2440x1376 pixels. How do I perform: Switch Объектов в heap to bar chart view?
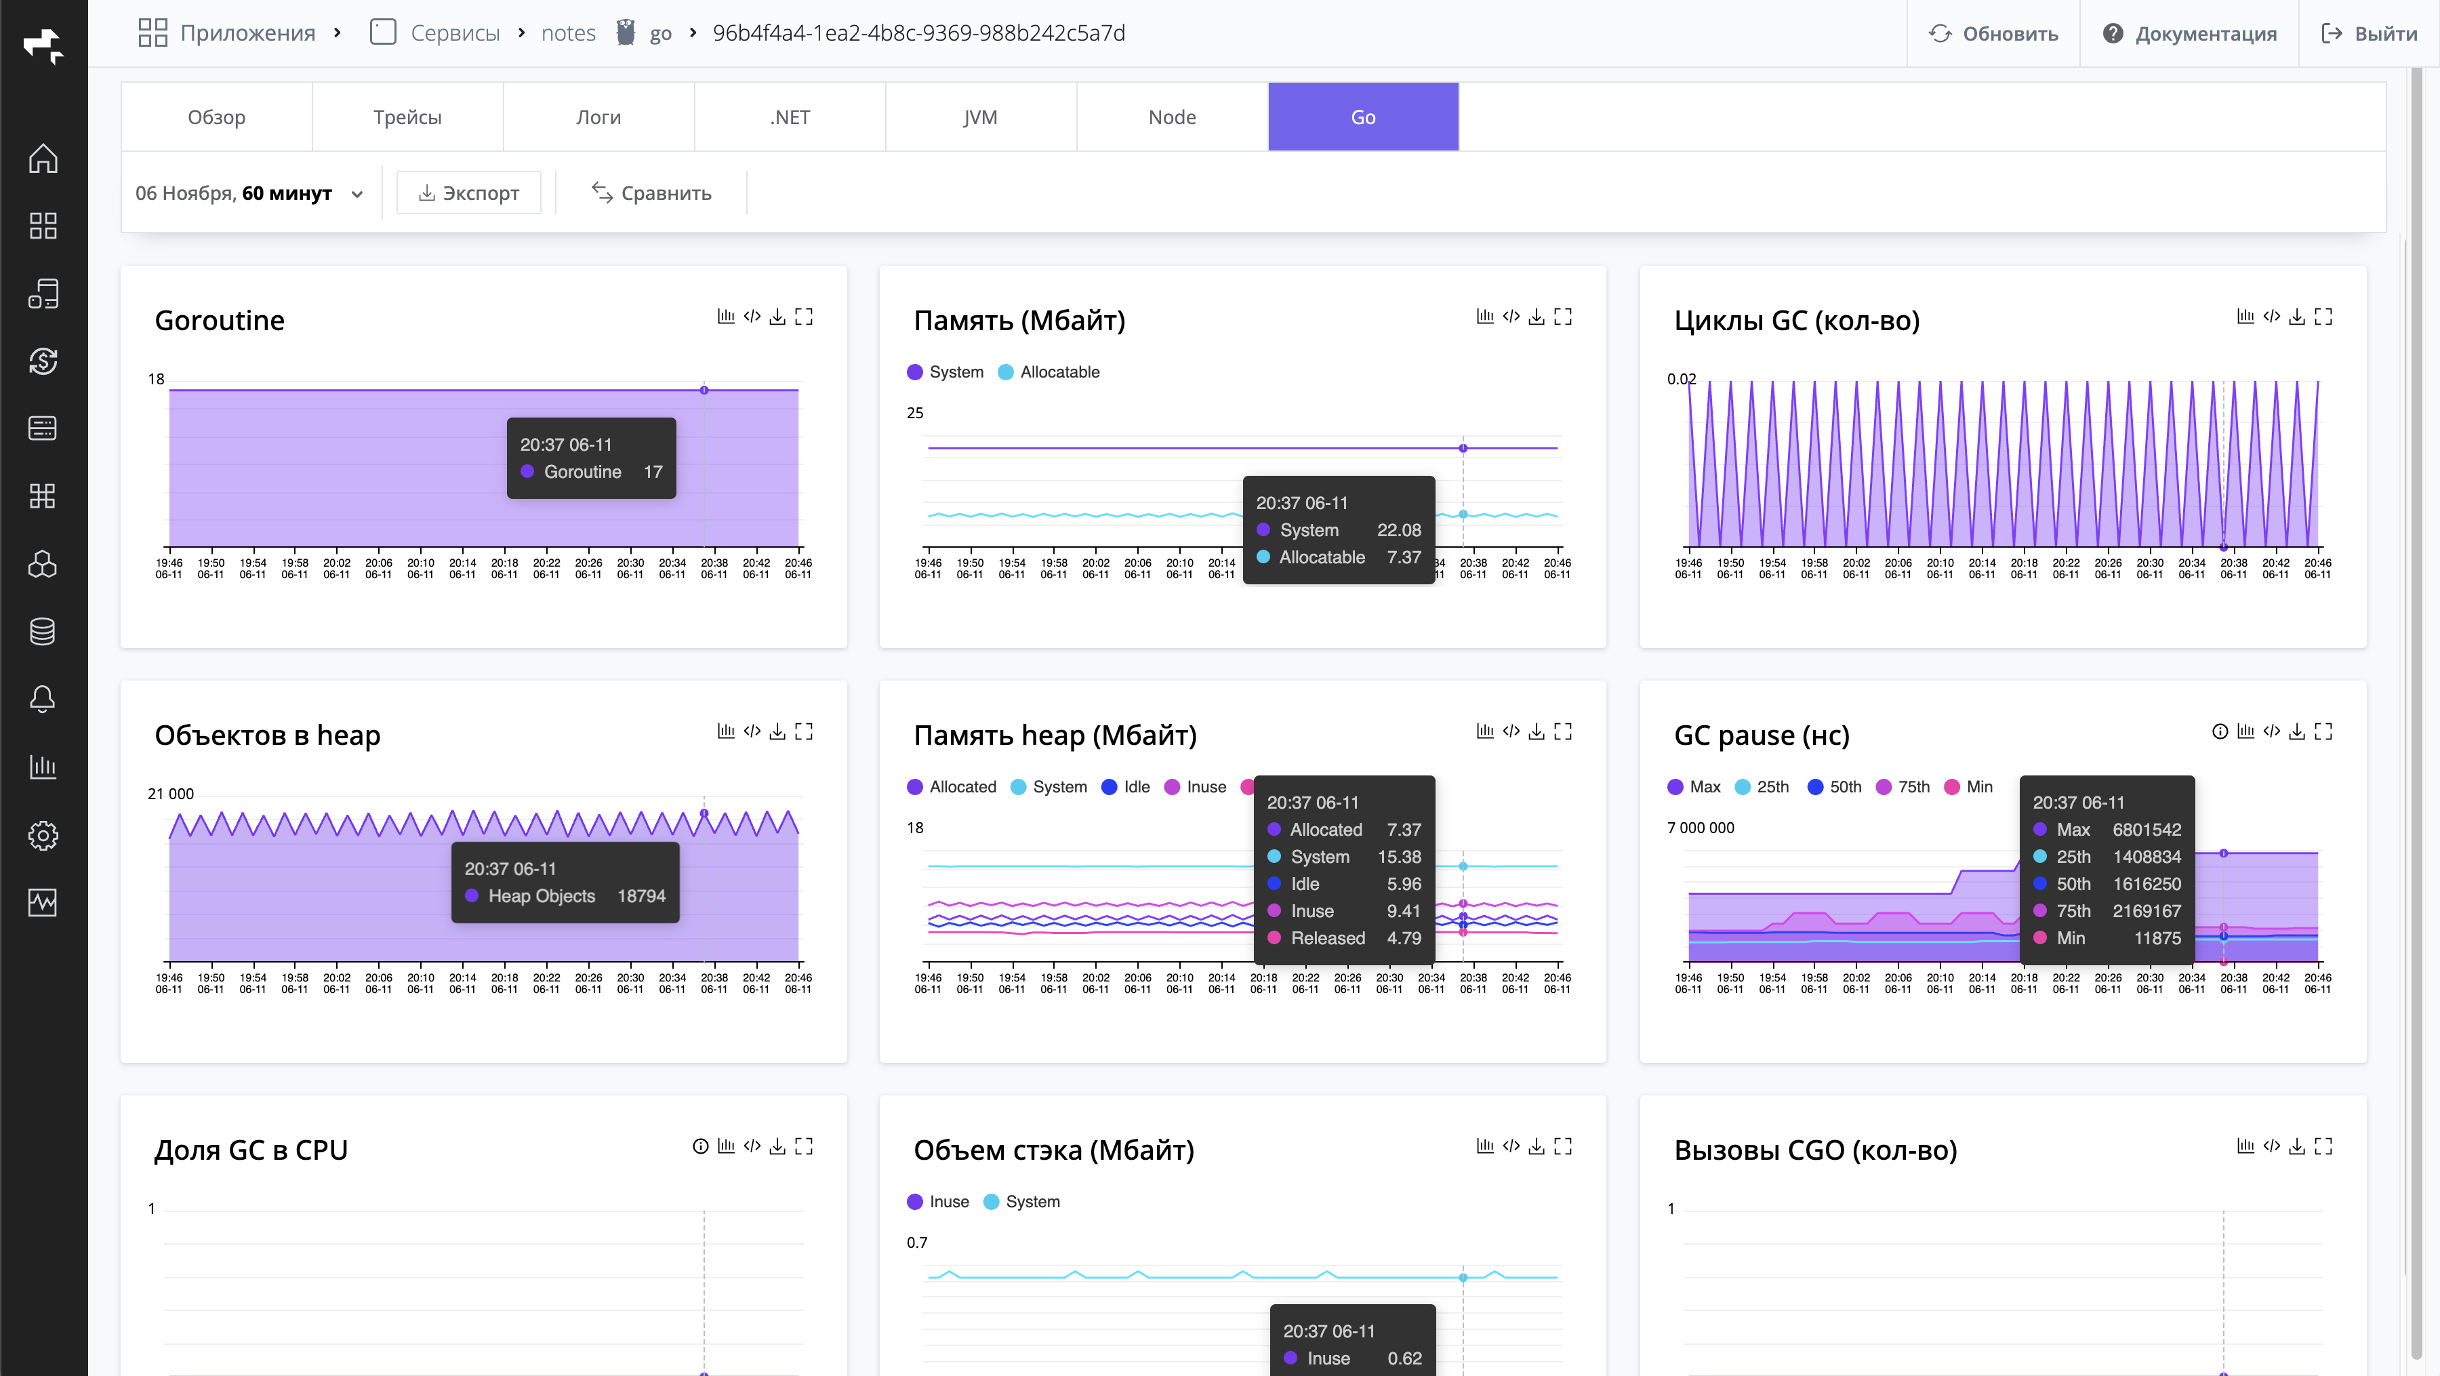click(725, 731)
